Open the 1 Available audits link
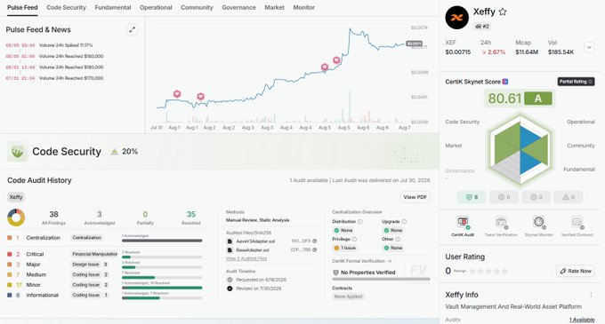 [582, 320]
